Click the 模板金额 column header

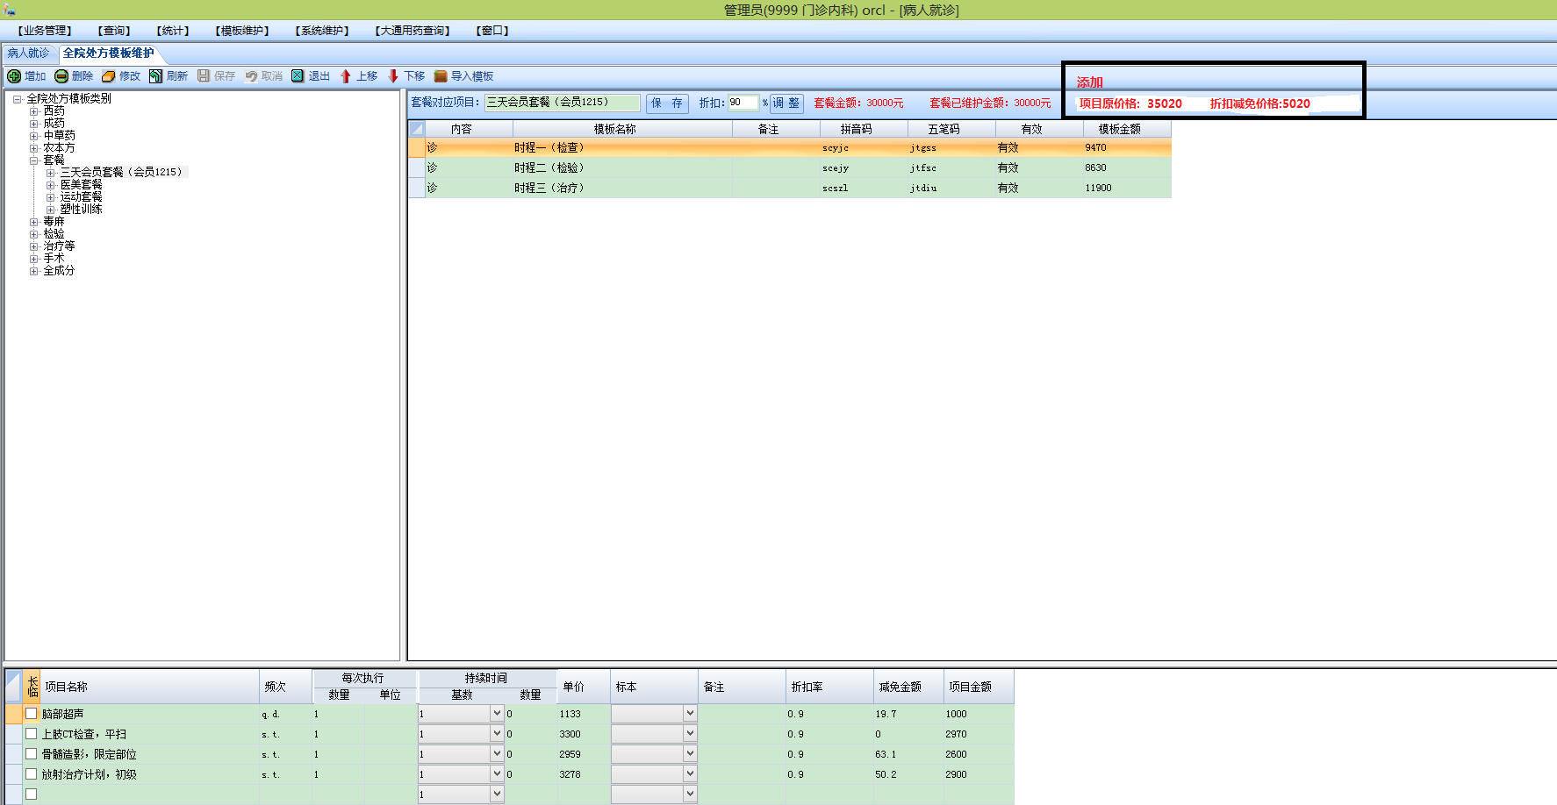(1128, 129)
